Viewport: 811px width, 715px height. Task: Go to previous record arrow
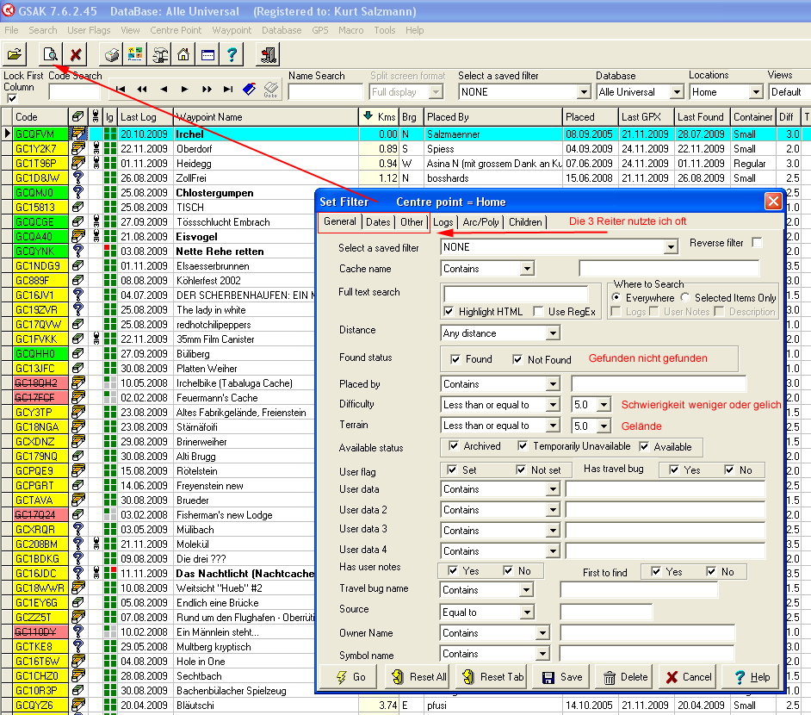point(164,90)
